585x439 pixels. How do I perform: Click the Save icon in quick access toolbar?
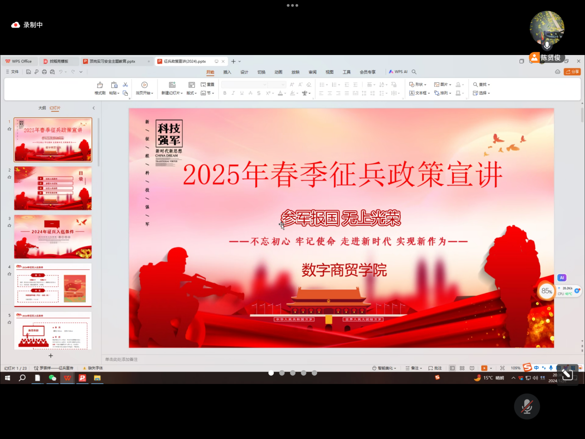click(29, 72)
